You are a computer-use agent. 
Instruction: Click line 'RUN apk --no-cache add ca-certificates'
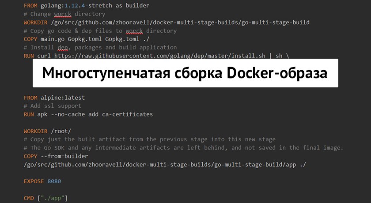(x=88, y=114)
